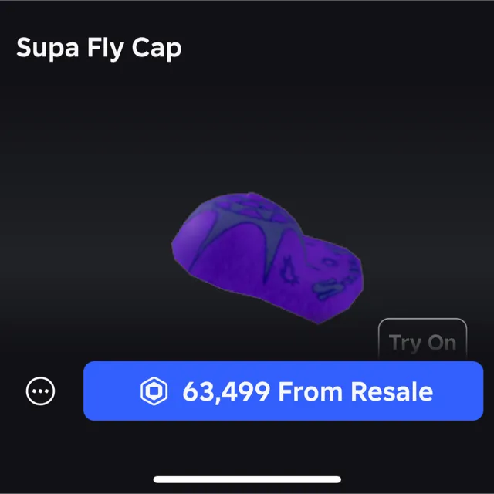
Task: Tap the graffiti lettering on the cap's brim
Action: coord(334,280)
